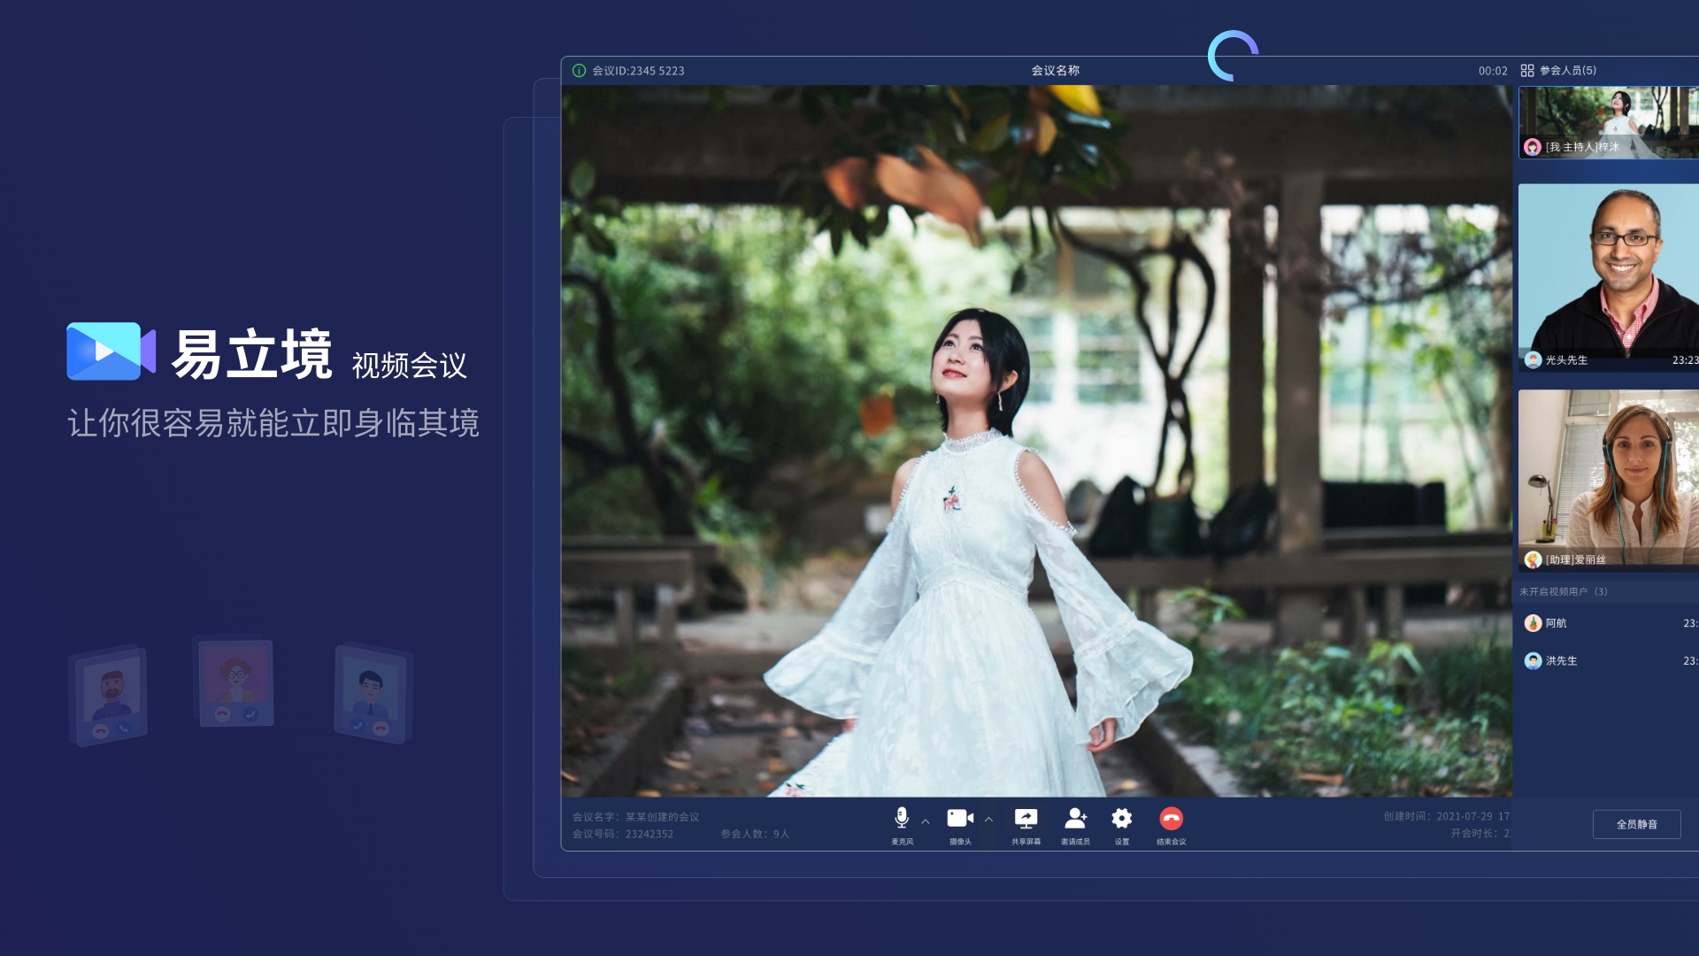Viewport: 1699px width, 956px height.
Task: Invite members (邀请成员) icon
Action: click(x=1075, y=818)
